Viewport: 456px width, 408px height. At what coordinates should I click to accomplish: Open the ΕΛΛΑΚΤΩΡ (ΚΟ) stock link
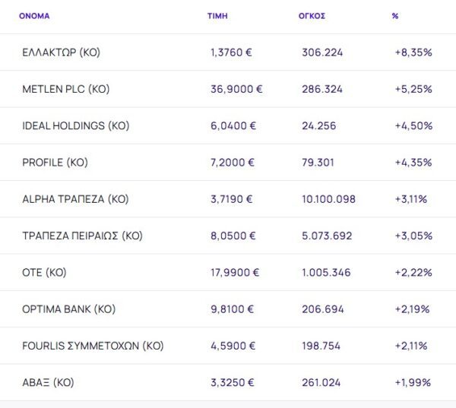(62, 52)
